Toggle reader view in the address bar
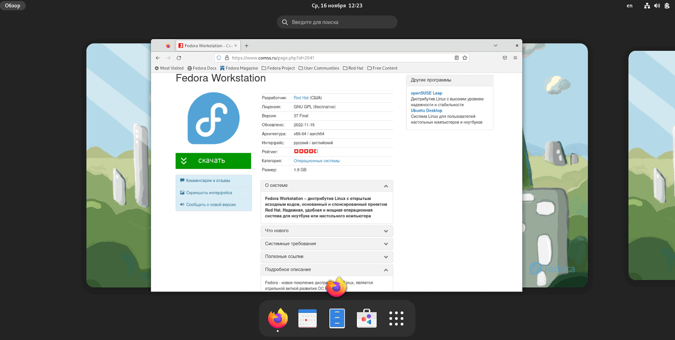This screenshot has width=675, height=340. [x=457, y=58]
